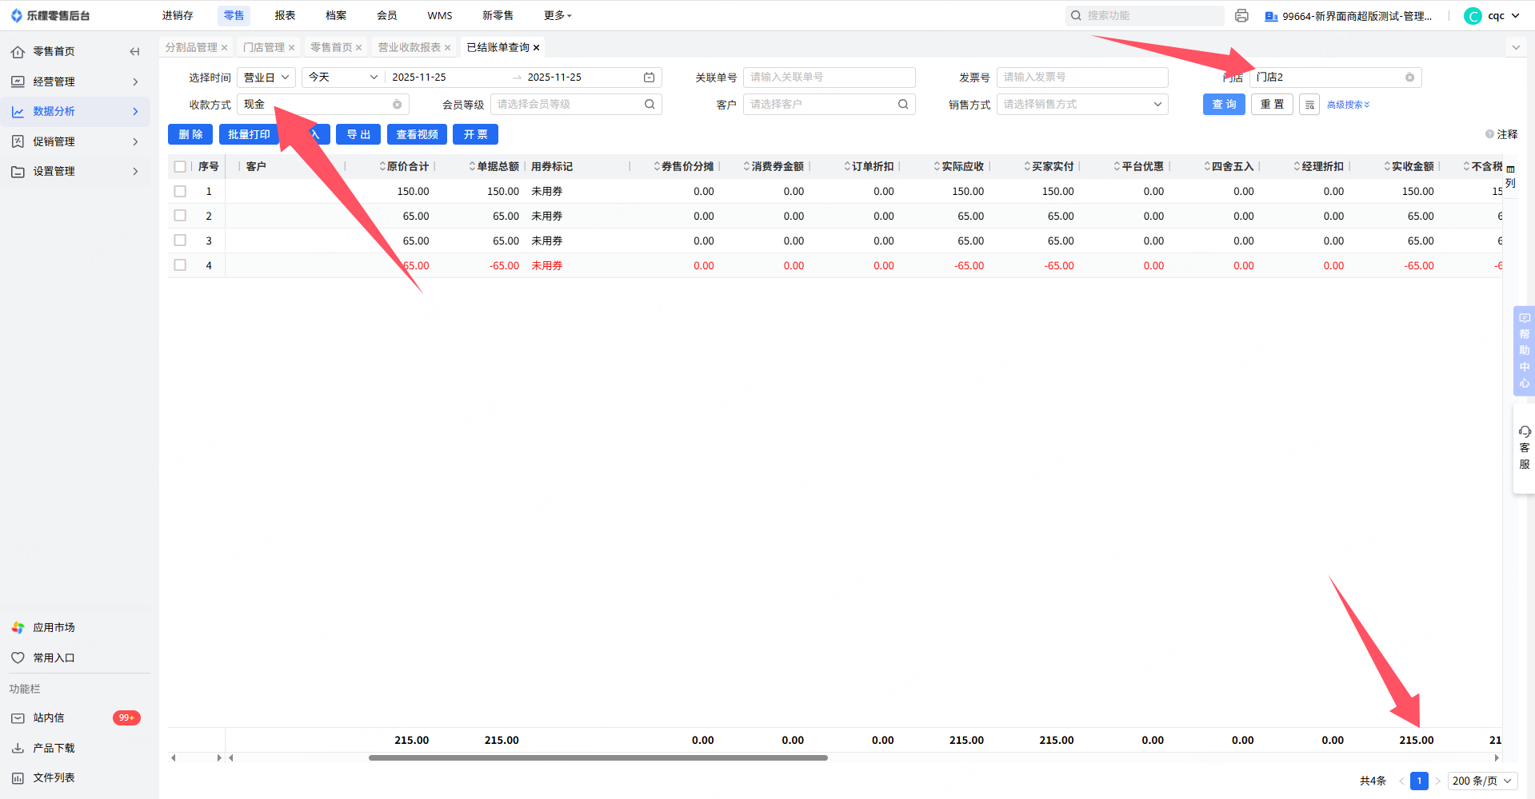Switch to the 零售首页 tab
This screenshot has height=799, width=1535.
click(x=331, y=48)
